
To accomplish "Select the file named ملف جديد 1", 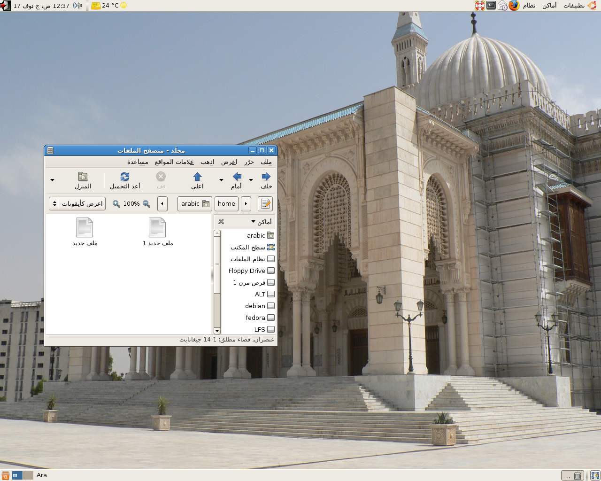I will pos(157,233).
